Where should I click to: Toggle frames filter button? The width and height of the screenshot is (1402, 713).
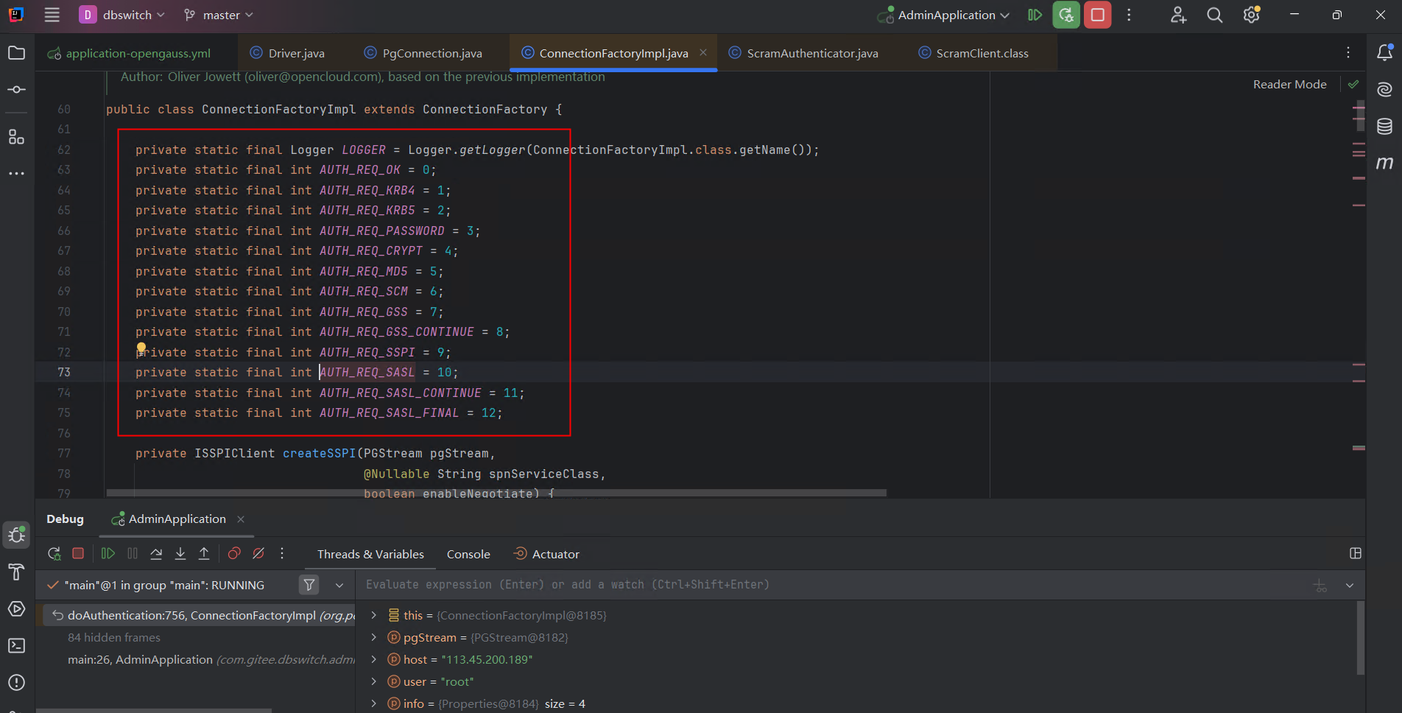click(309, 585)
